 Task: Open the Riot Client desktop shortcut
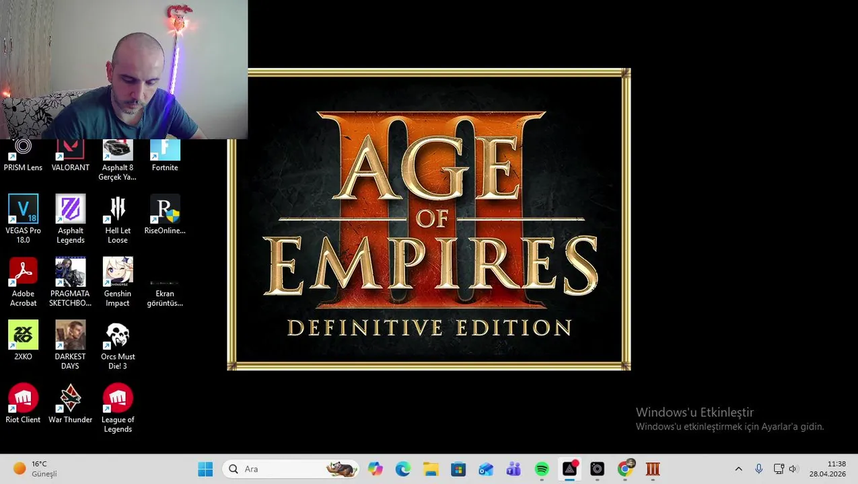(23, 403)
